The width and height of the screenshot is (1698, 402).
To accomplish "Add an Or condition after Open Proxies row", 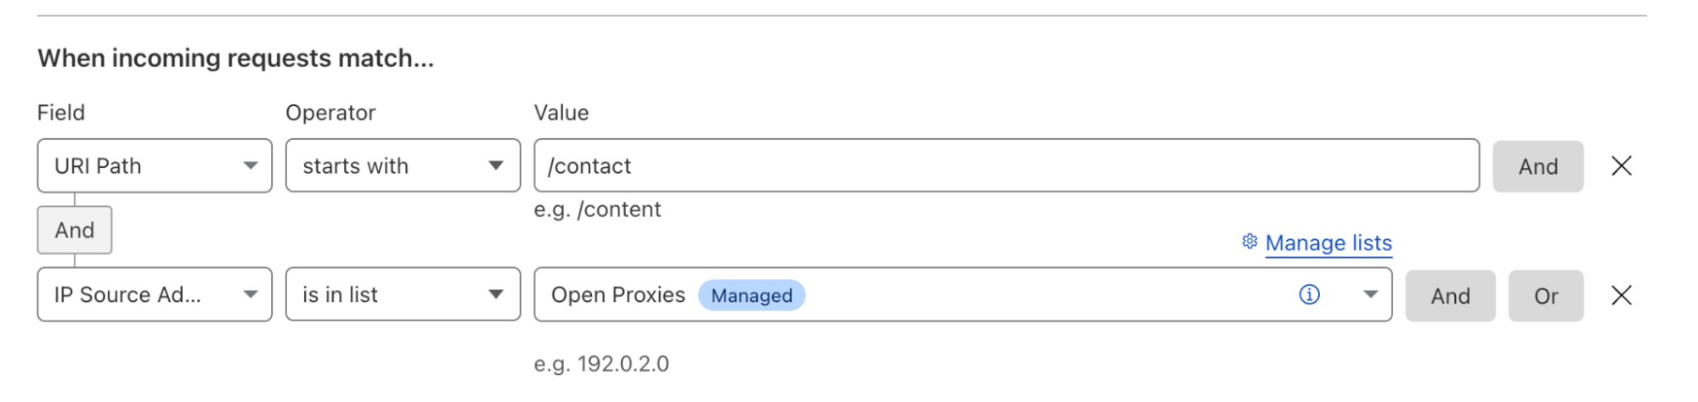I will coord(1545,296).
